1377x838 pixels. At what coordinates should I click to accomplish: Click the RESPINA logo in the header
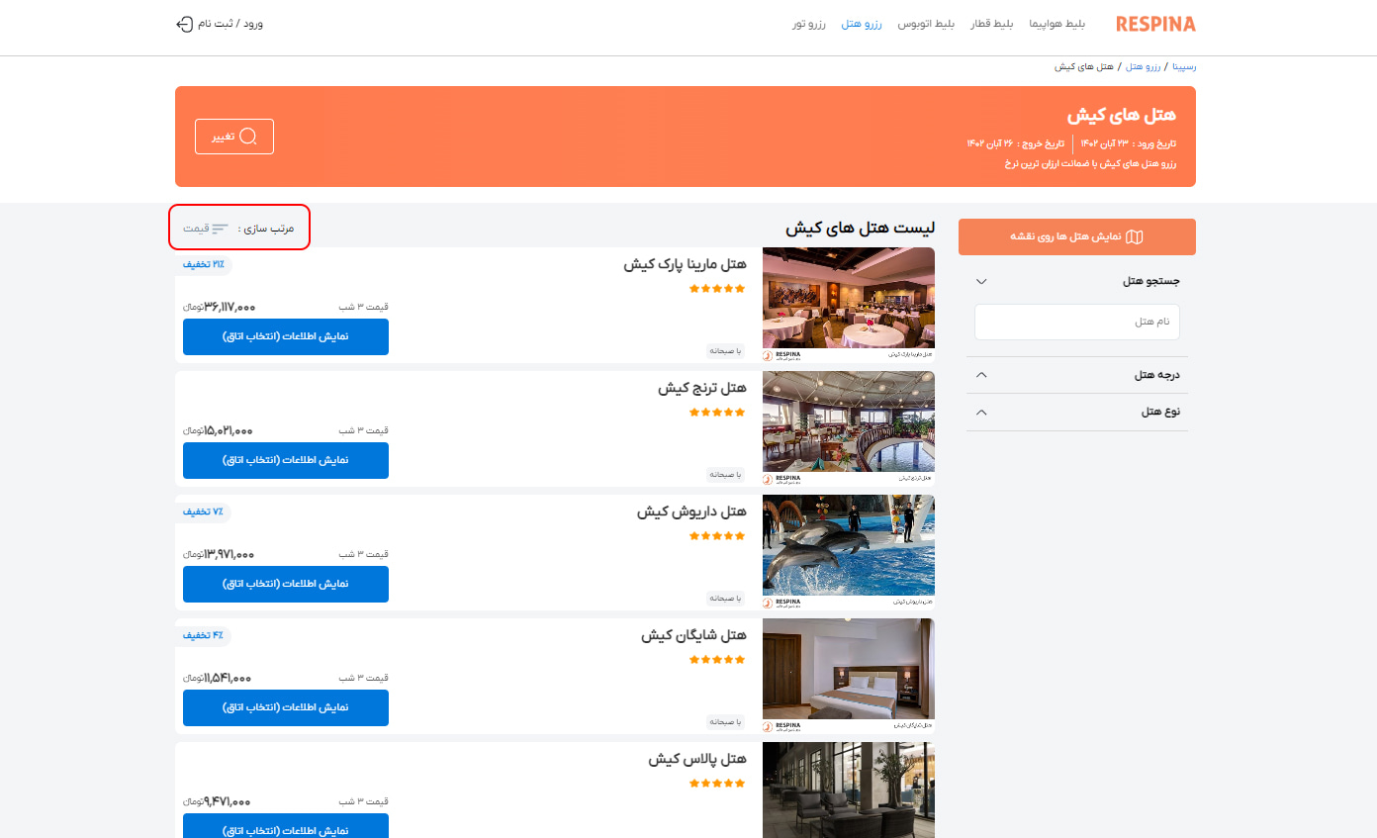pos(1154,23)
